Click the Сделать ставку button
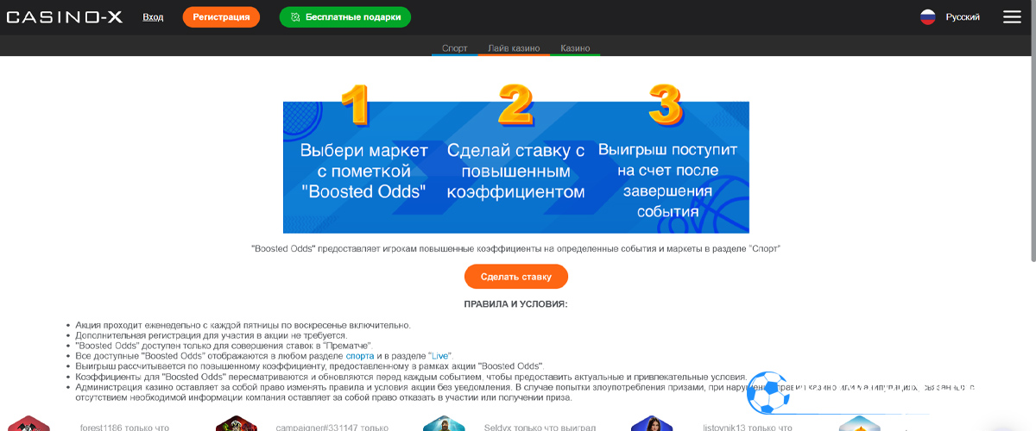Screen dimensions: 1036x431 516,276
